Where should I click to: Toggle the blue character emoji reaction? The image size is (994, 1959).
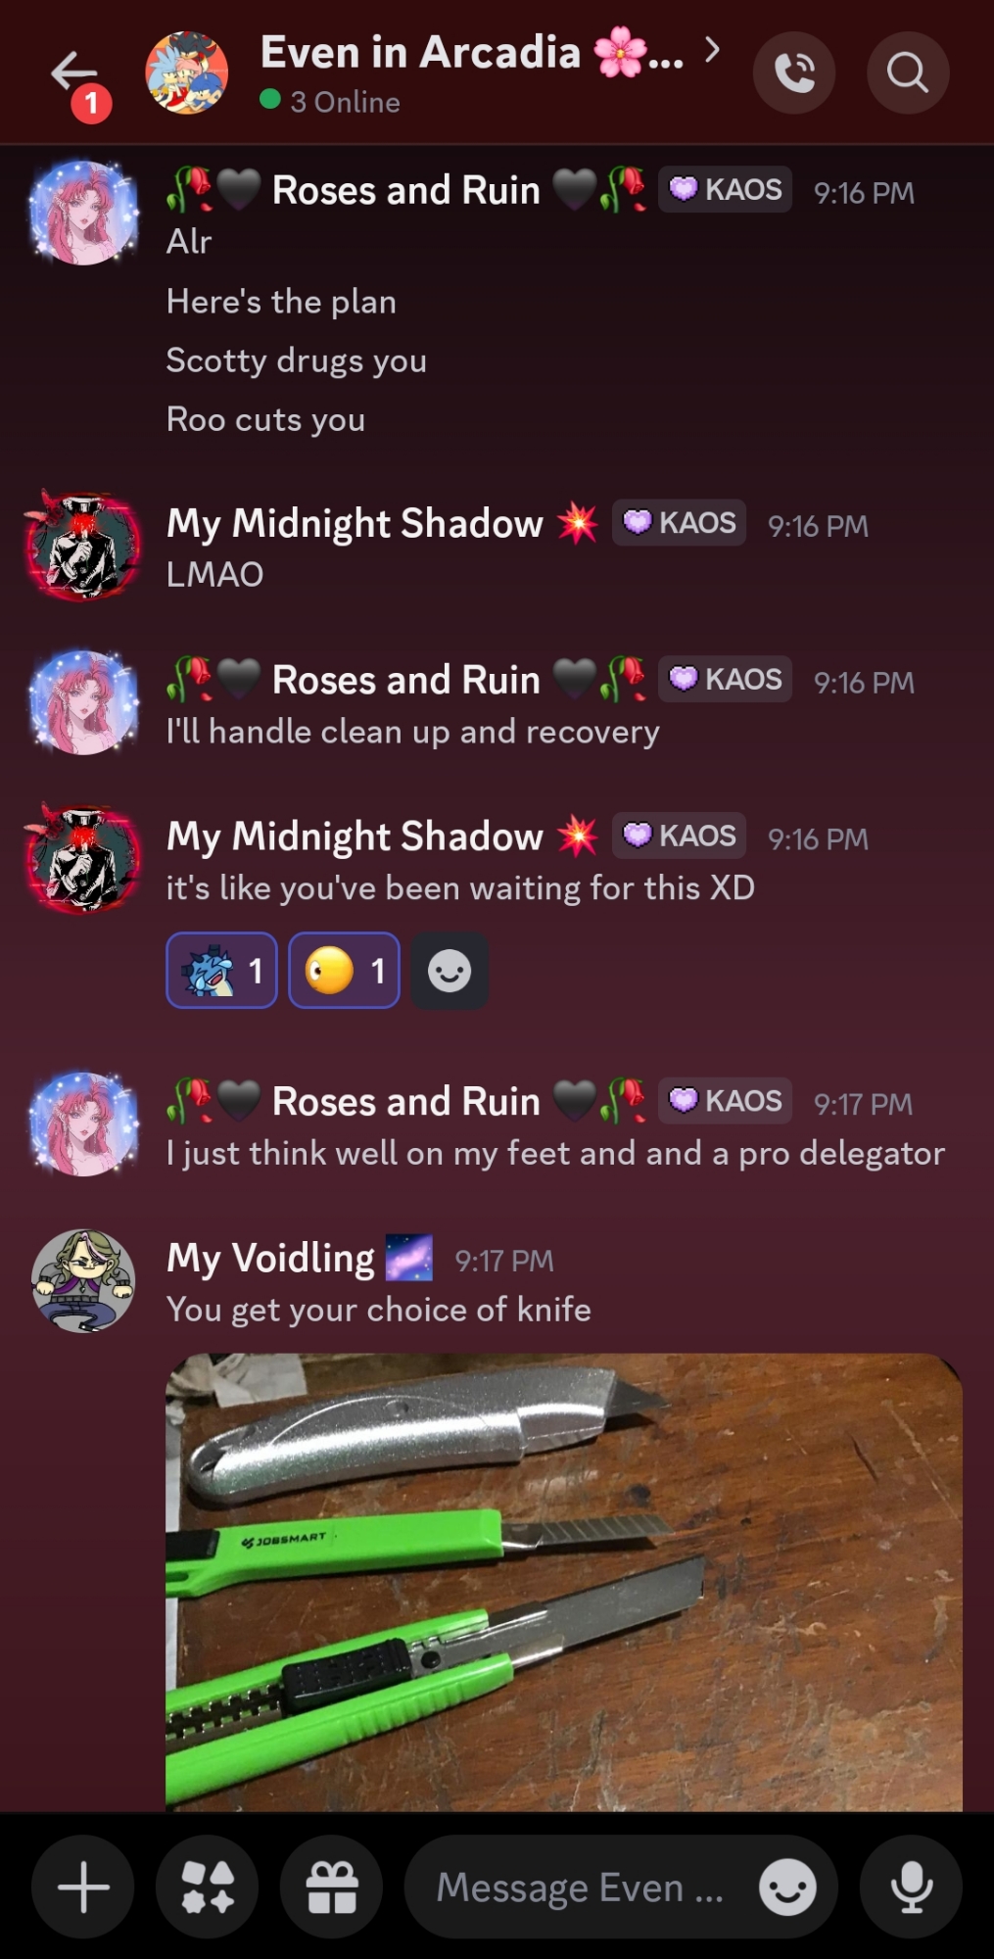tap(221, 971)
